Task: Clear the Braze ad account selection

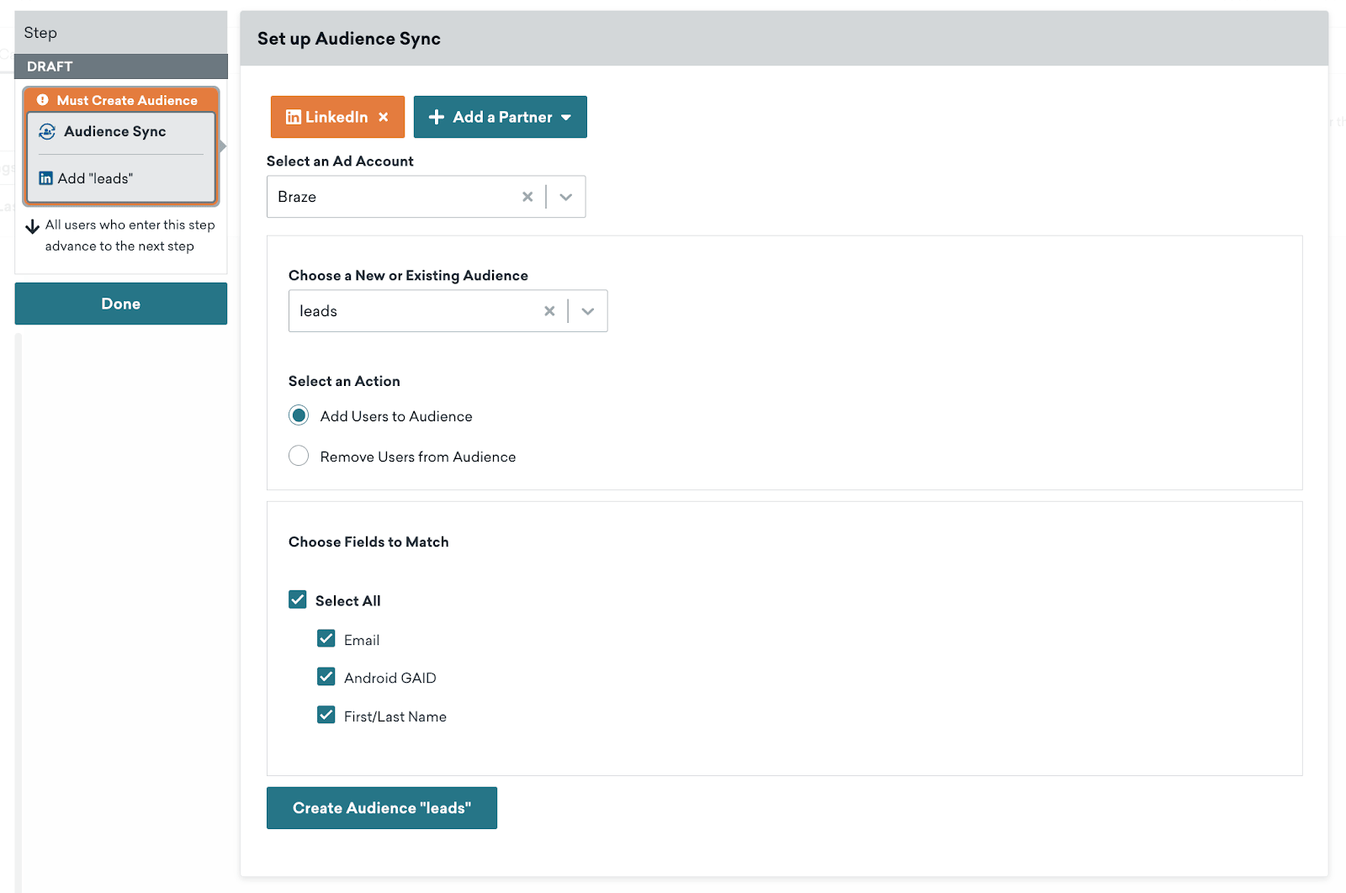Action: pos(527,197)
